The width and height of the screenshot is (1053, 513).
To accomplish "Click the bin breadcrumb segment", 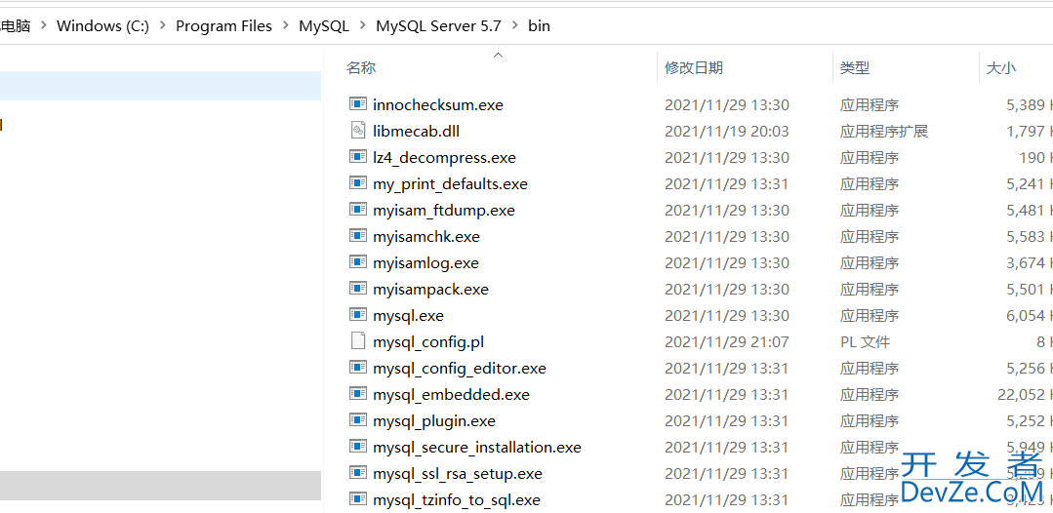I will tap(540, 26).
